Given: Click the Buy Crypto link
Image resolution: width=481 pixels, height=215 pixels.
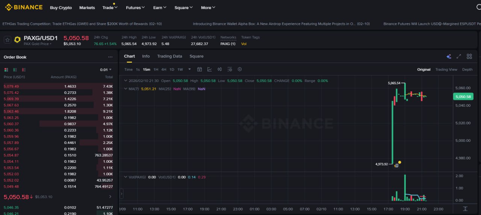Looking at the screenshot, I should pos(61,8).
